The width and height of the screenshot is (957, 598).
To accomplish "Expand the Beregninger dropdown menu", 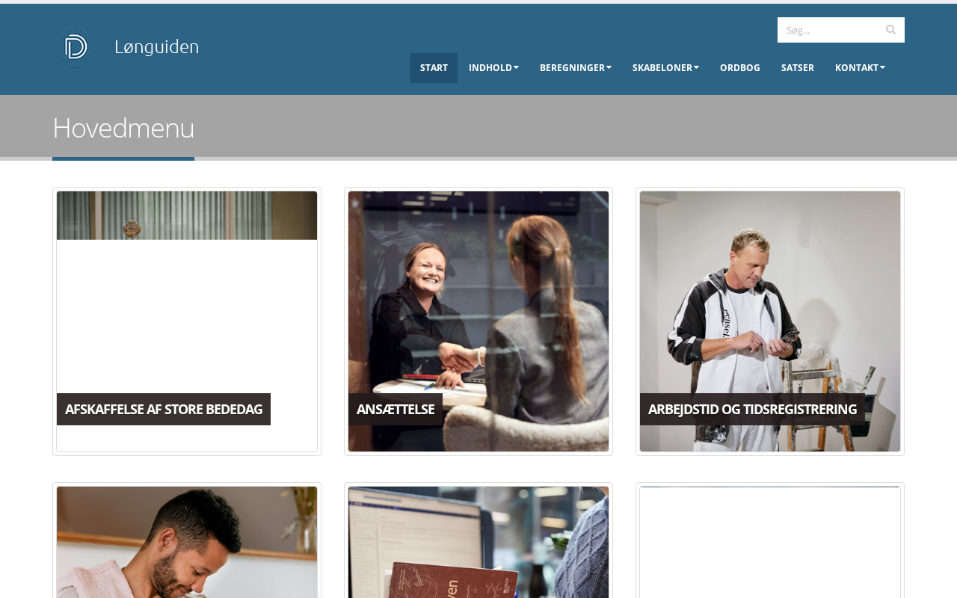I will tap(576, 68).
